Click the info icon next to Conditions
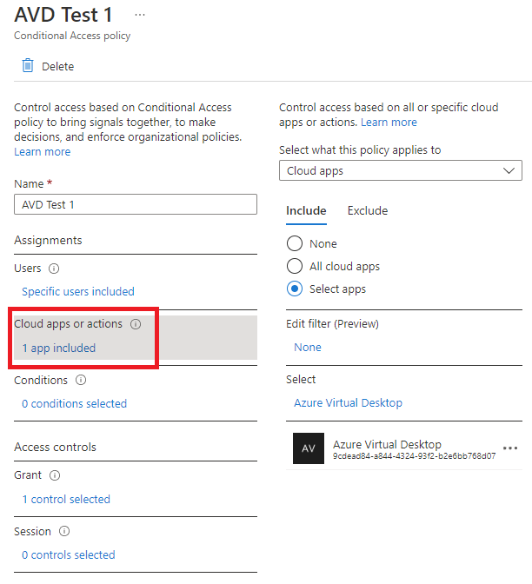The image size is (532, 584). click(x=81, y=380)
